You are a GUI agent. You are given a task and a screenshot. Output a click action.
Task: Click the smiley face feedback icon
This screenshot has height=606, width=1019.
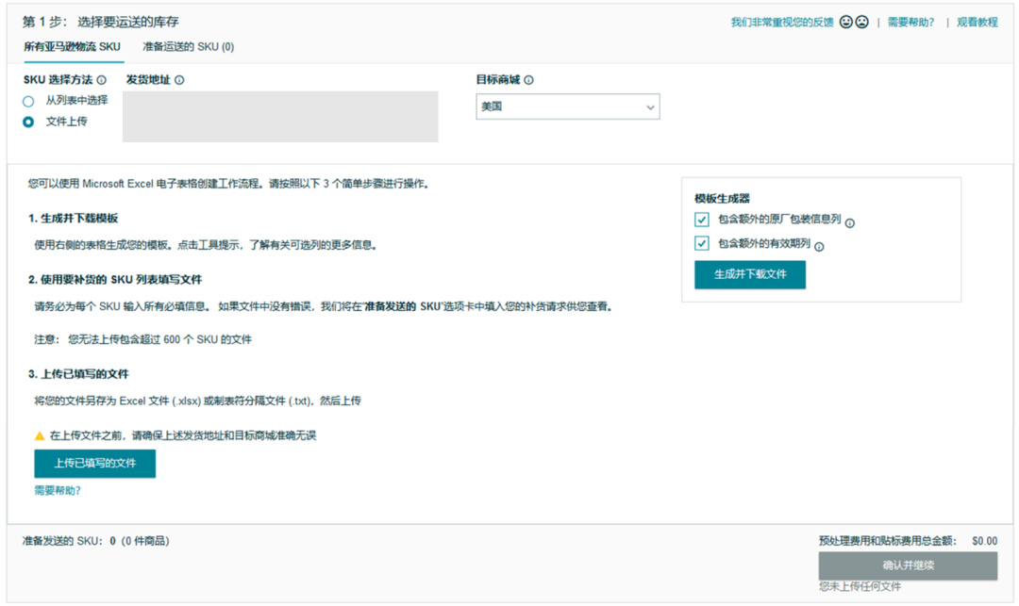[846, 22]
